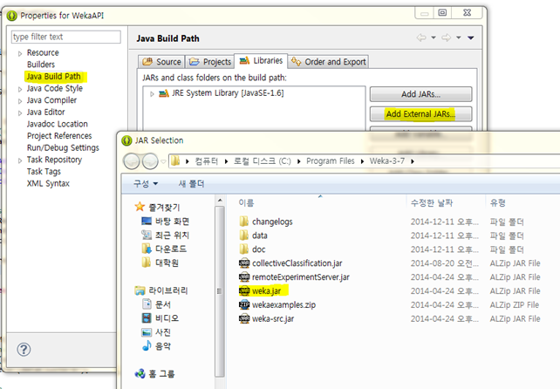
Task: Click the sidebar scrollbar up arrow
Action: (220, 200)
